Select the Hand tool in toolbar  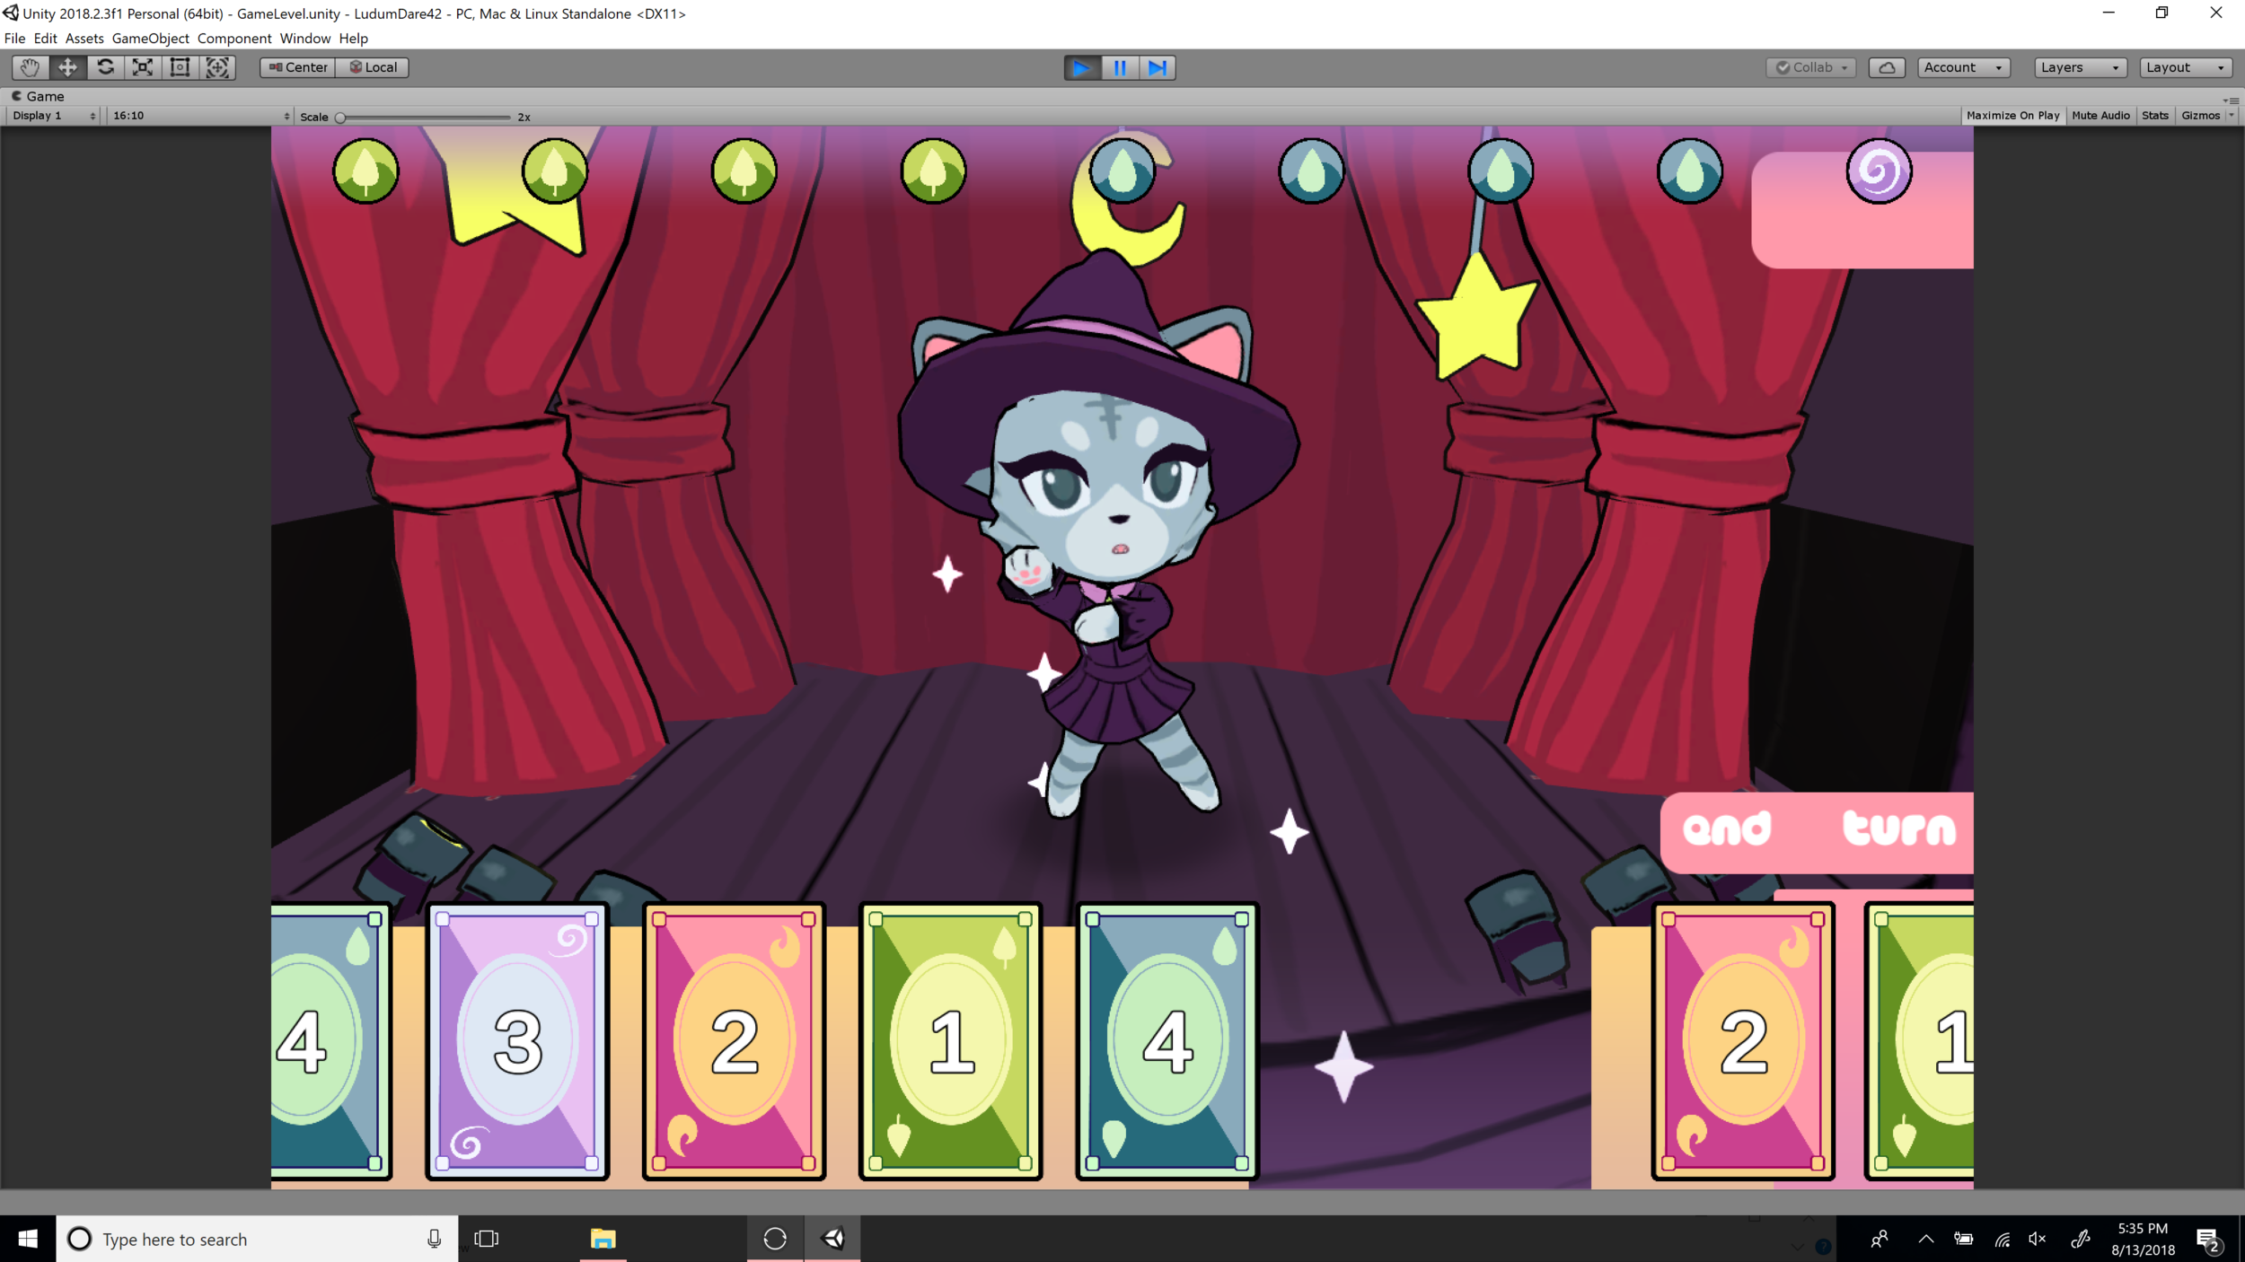[x=30, y=67]
